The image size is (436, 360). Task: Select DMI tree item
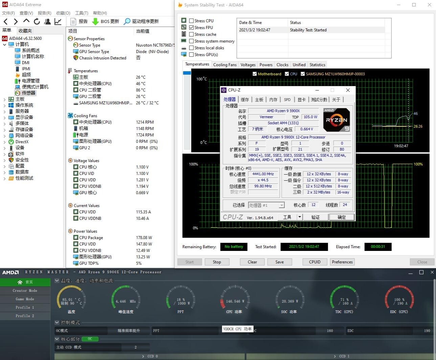(22, 62)
